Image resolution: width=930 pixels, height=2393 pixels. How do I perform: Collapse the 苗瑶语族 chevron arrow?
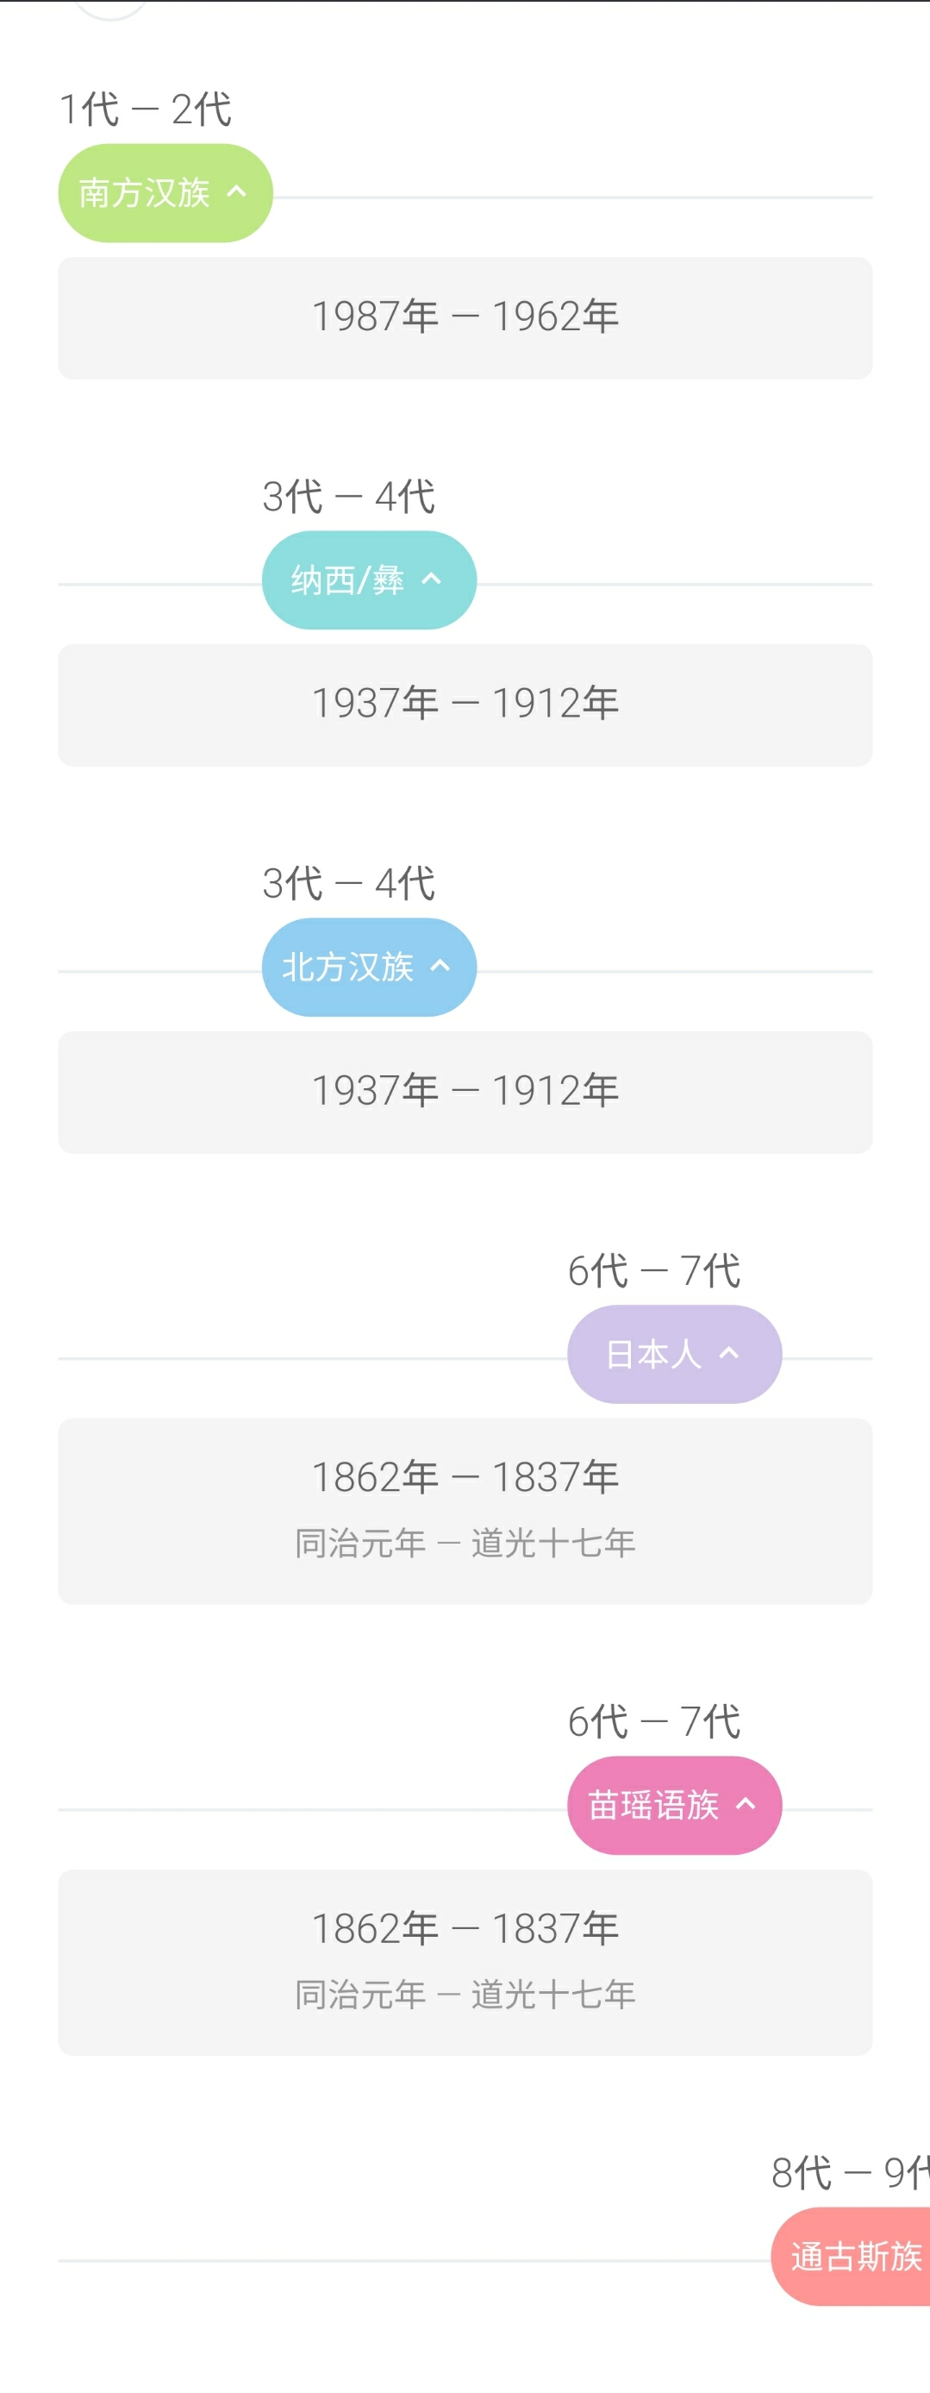click(746, 1804)
